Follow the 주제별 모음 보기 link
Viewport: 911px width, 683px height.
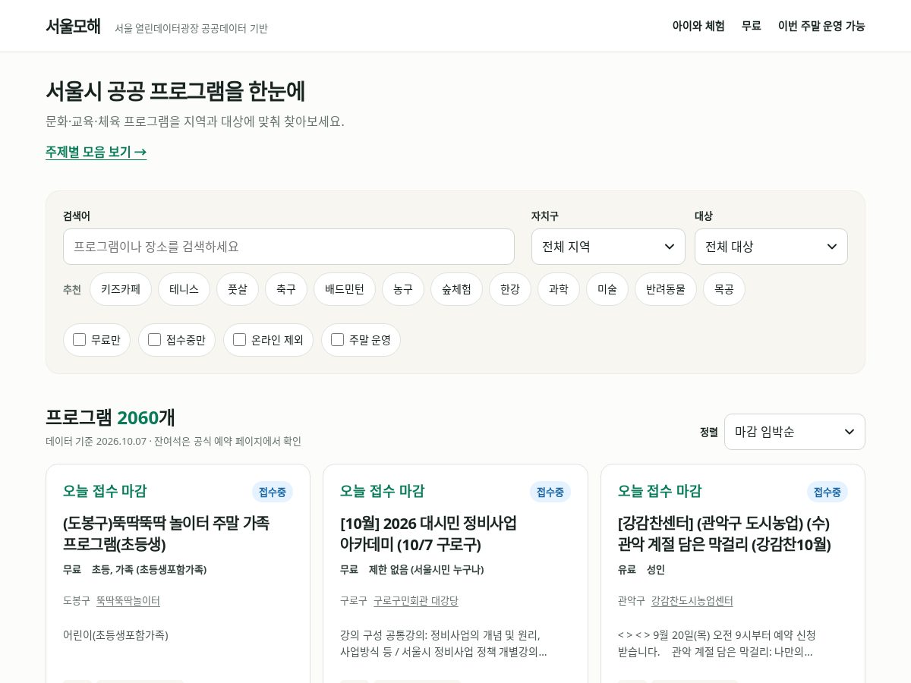point(96,152)
